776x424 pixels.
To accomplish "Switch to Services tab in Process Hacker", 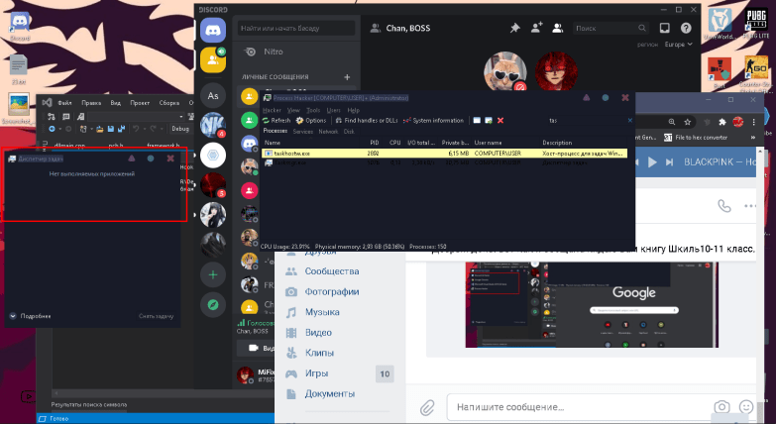I will point(303,132).
